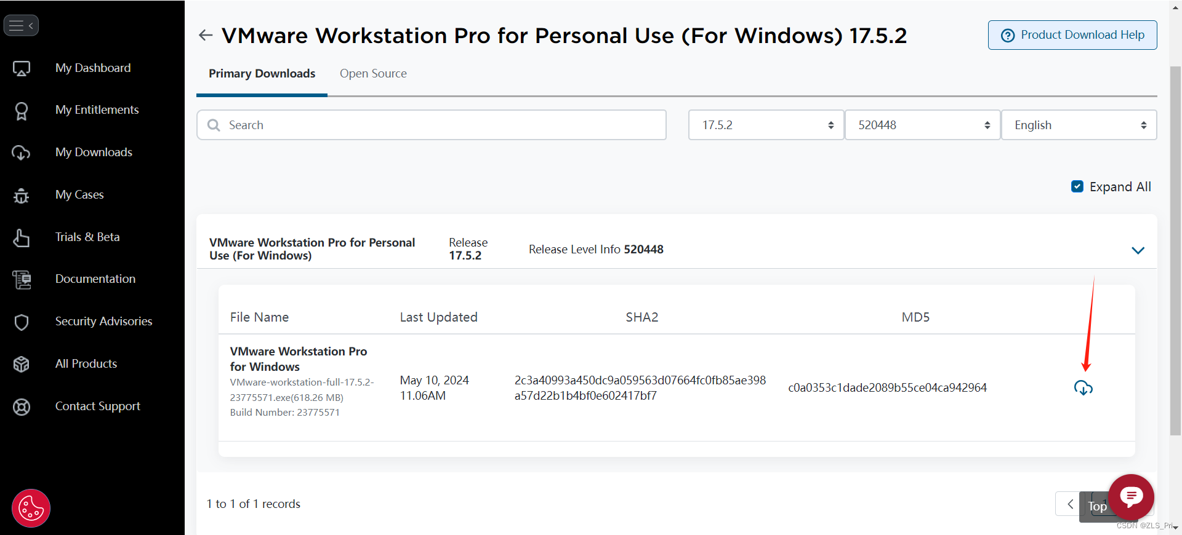This screenshot has width=1182, height=535.
Task: Uncheck the Expand All checkbox
Action: click(x=1077, y=186)
